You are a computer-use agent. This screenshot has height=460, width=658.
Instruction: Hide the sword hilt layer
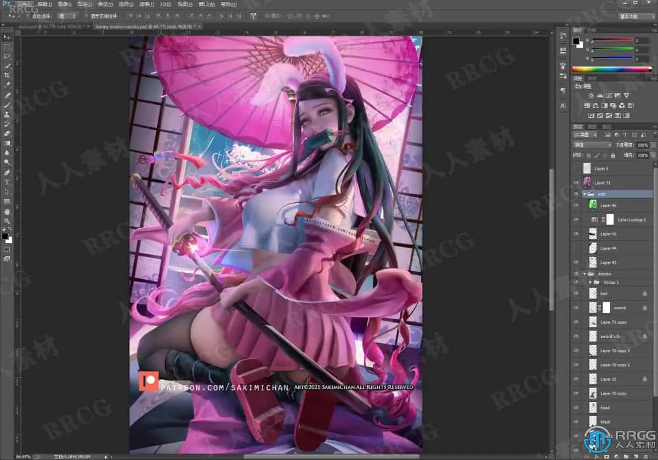(576, 336)
